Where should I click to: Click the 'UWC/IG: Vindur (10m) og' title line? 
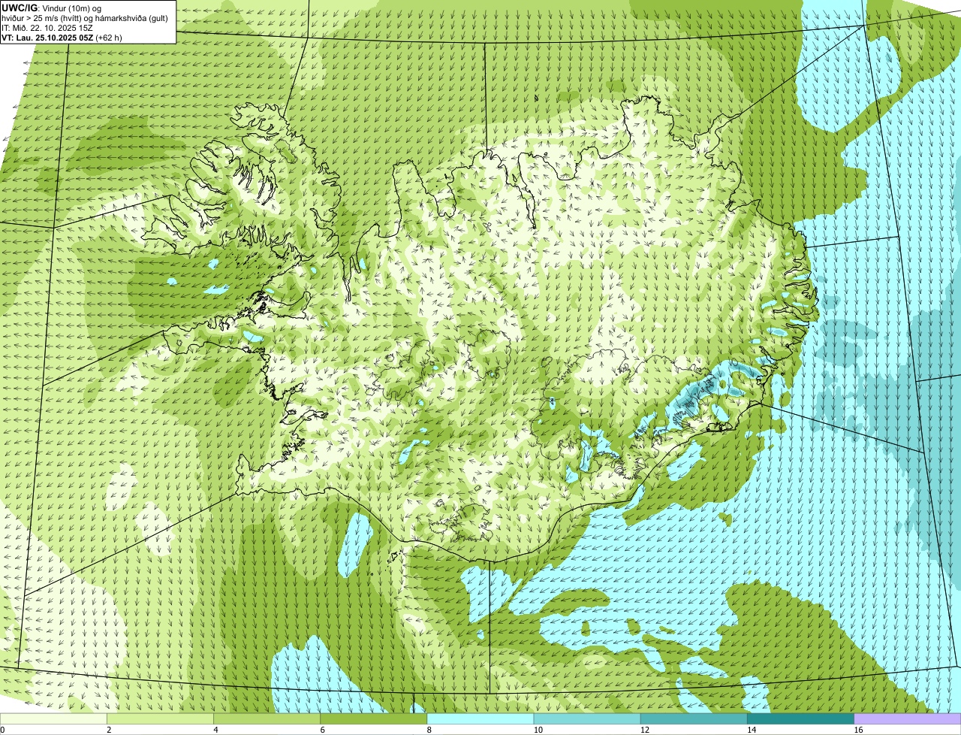(52, 8)
